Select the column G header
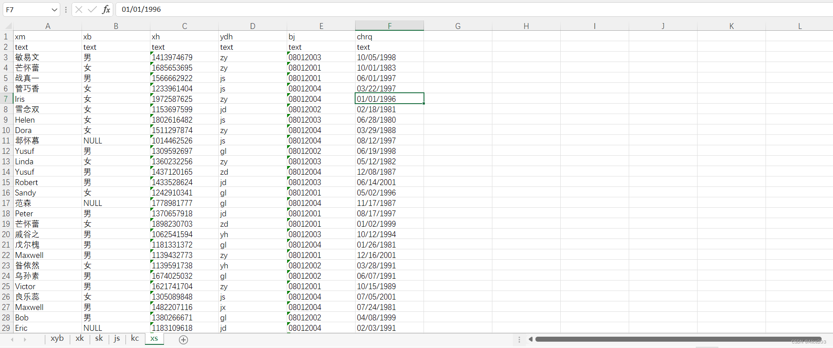The image size is (833, 348). click(x=458, y=26)
